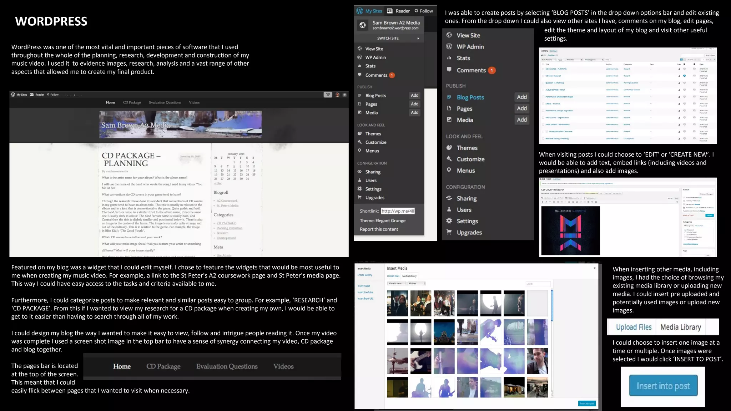Tick the checkbox beside ALBUM COVERS – ROCK row
Screen dimensions: 731x411
543,90
